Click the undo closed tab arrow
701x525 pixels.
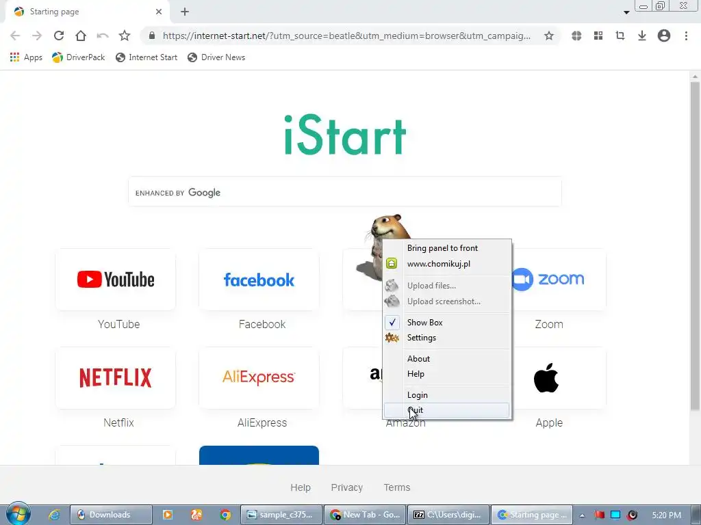click(103, 36)
